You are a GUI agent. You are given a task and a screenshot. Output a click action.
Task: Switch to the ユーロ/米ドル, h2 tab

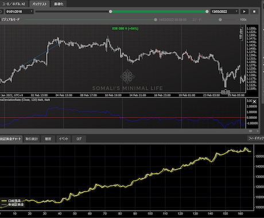point(13,4)
